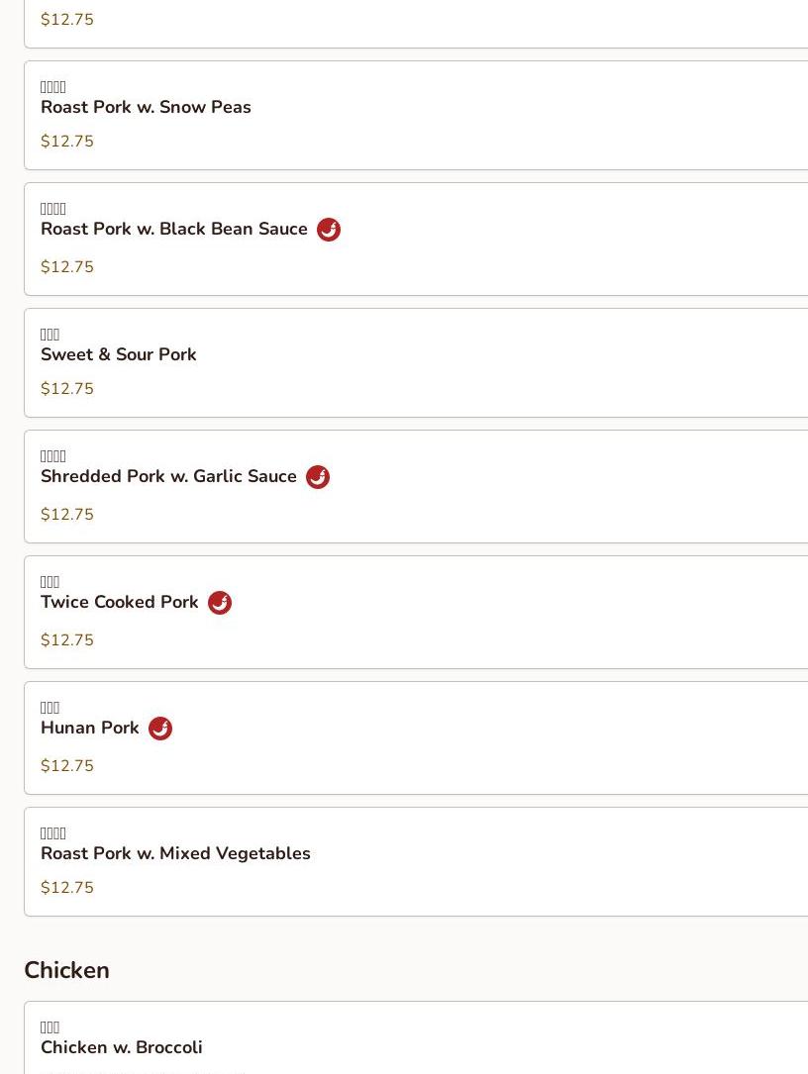Pick the Hunan Pork dish title
The width and height of the screenshot is (808, 1074).
click(x=90, y=728)
